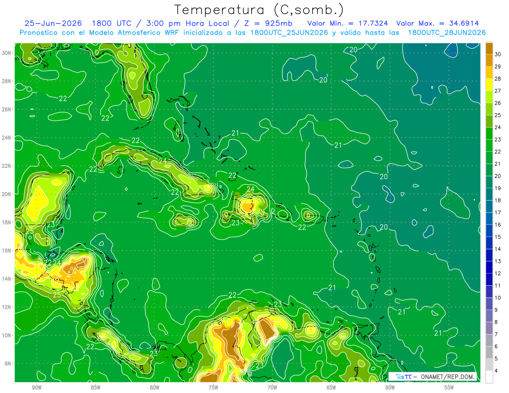
Task: Select color scale value 17
Action: coord(498,212)
